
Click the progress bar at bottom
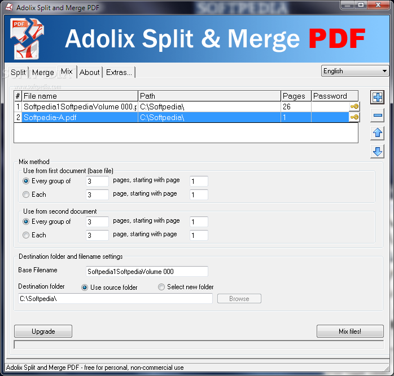click(x=199, y=344)
